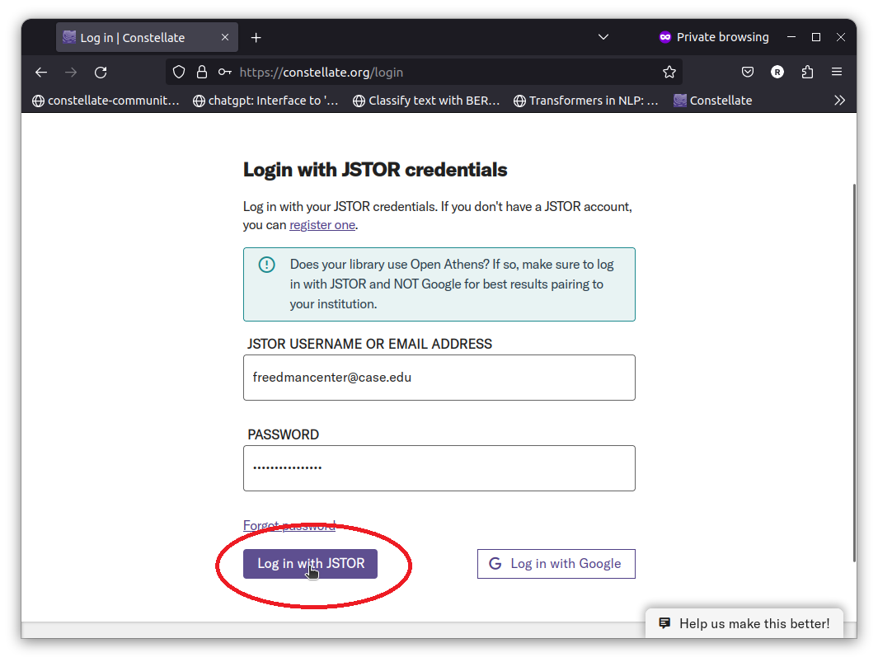Close the browser window

point(840,37)
